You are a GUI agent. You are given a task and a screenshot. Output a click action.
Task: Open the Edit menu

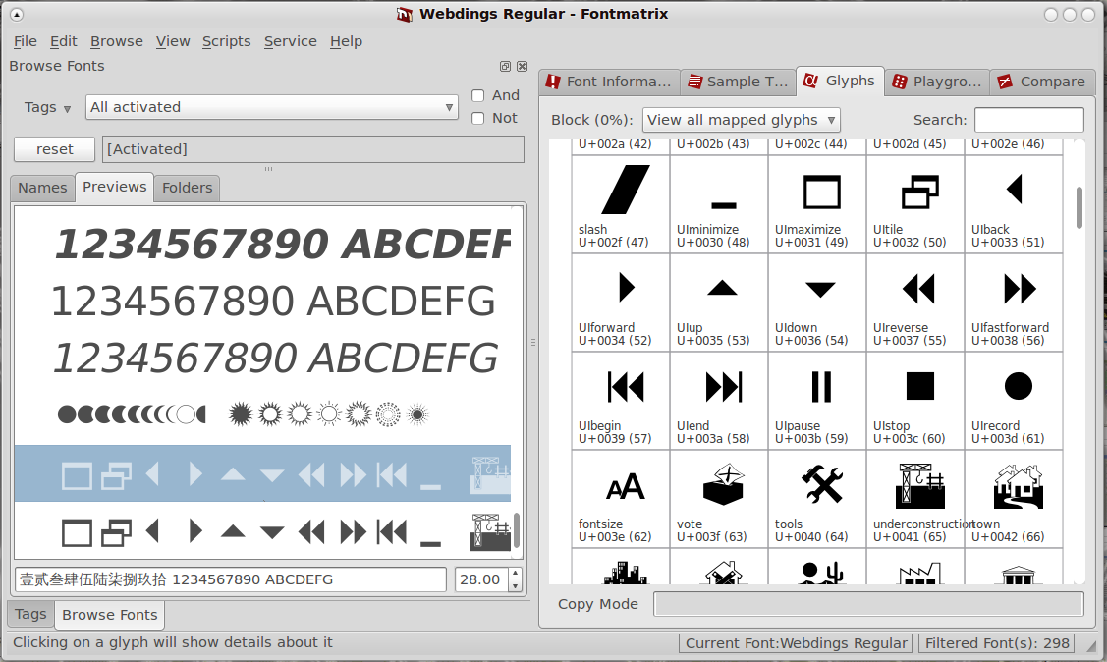tap(63, 41)
